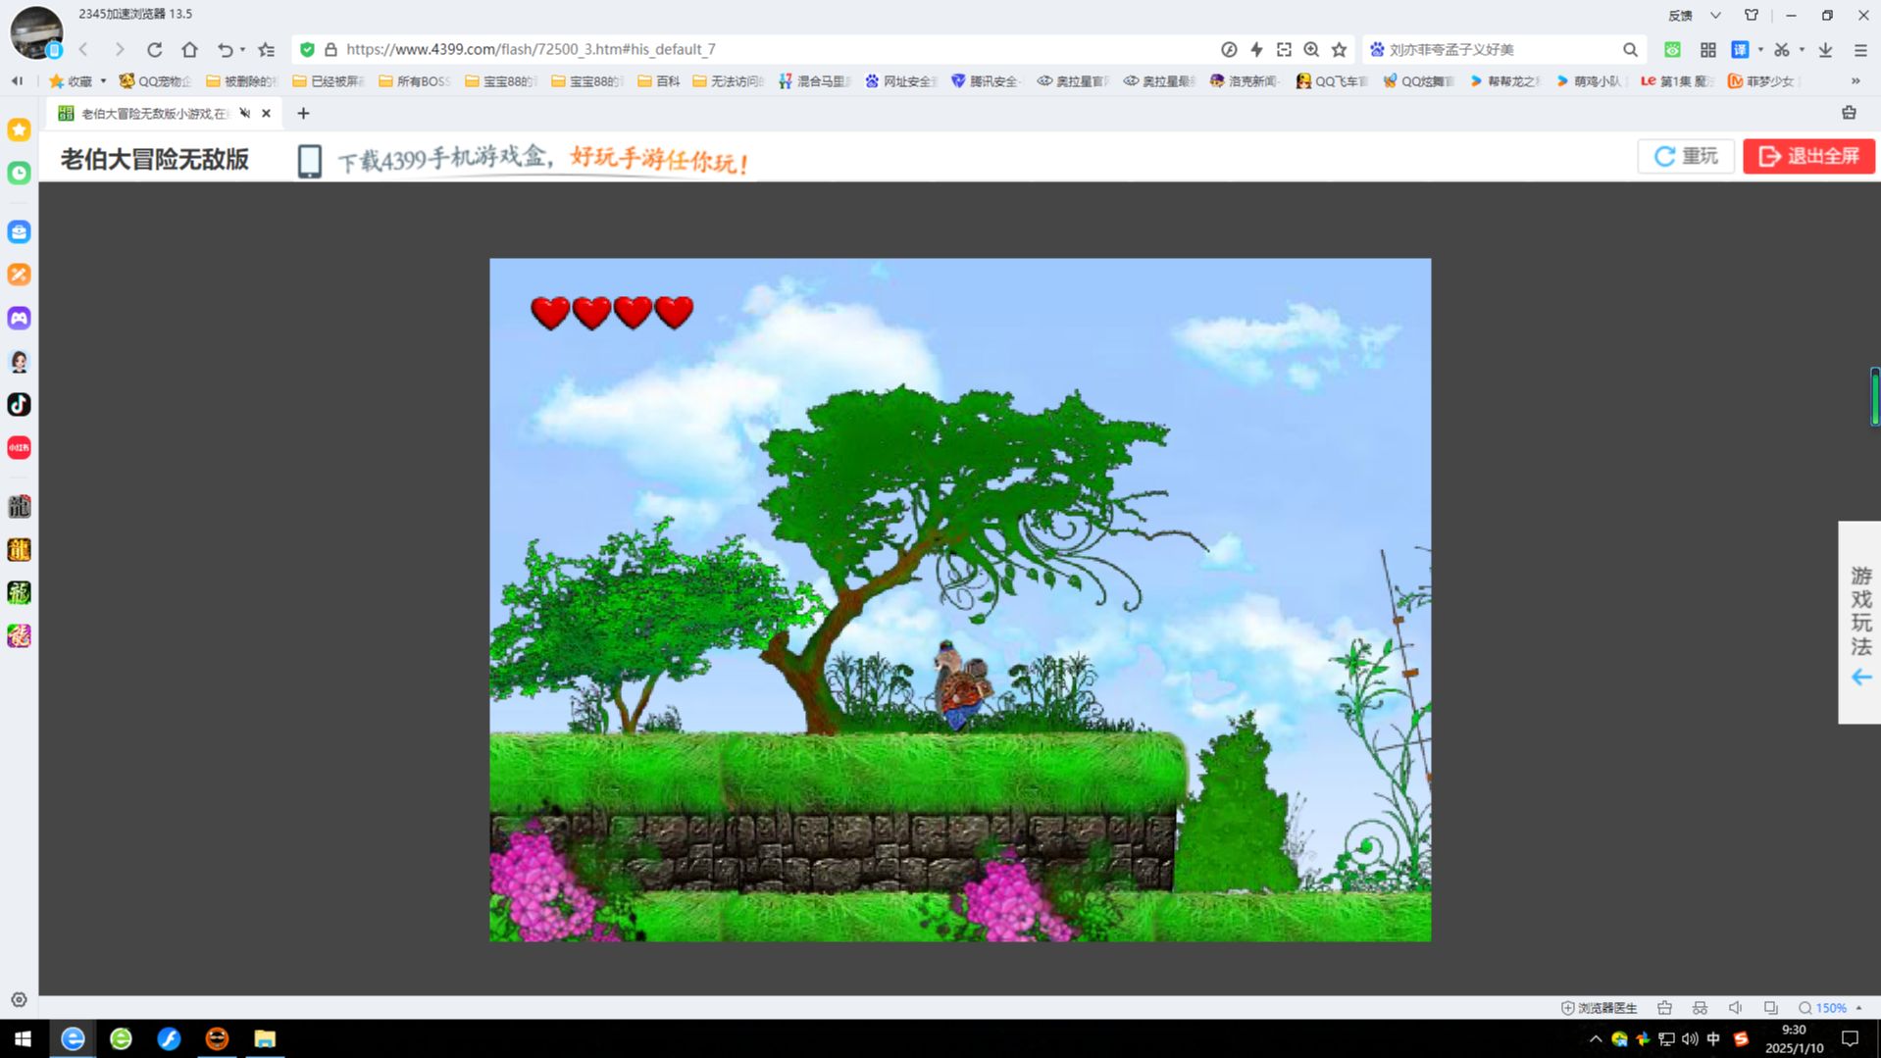Image resolution: width=1881 pixels, height=1058 pixels.
Task: Click the 150% zoom level control
Action: click(x=1824, y=1008)
